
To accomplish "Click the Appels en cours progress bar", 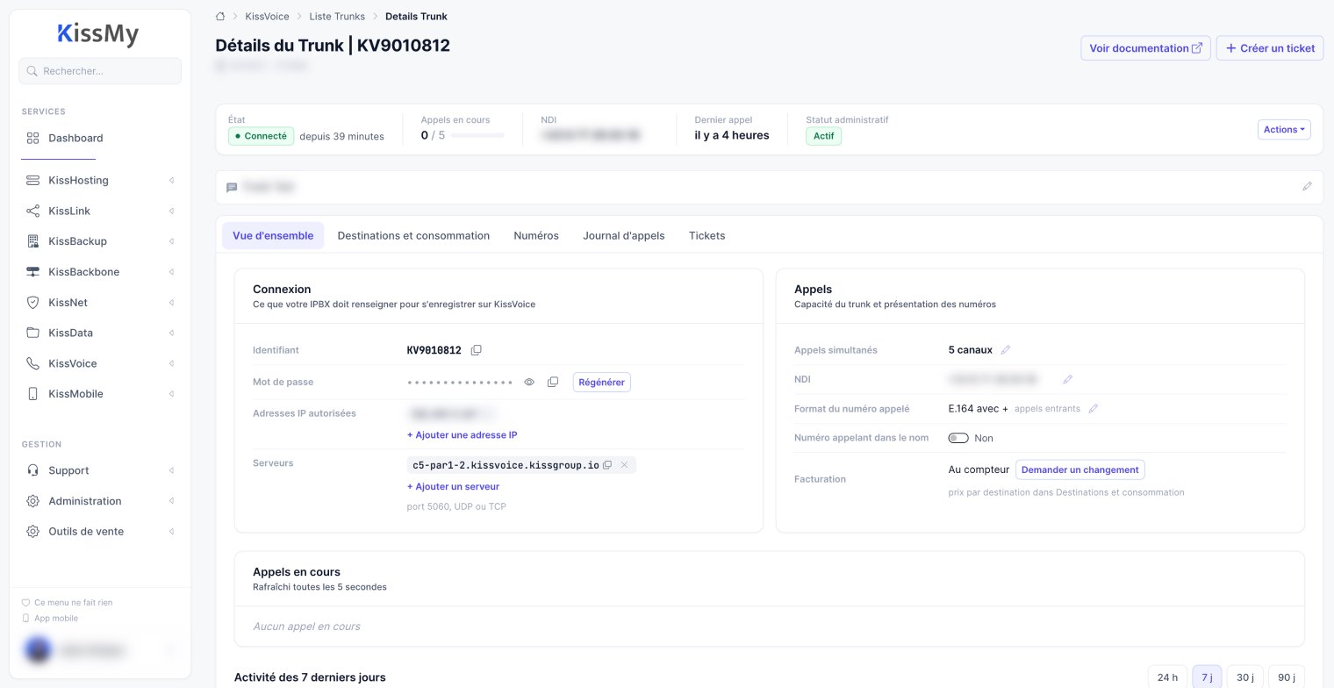I will click(477, 135).
